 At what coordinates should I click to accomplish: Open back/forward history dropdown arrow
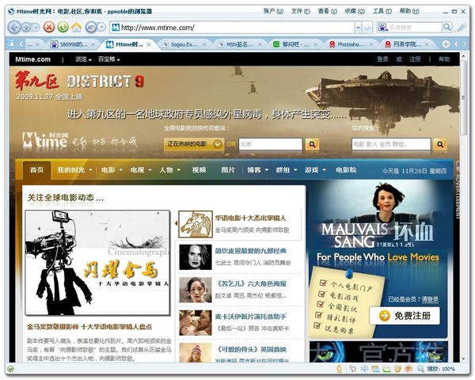click(36, 28)
